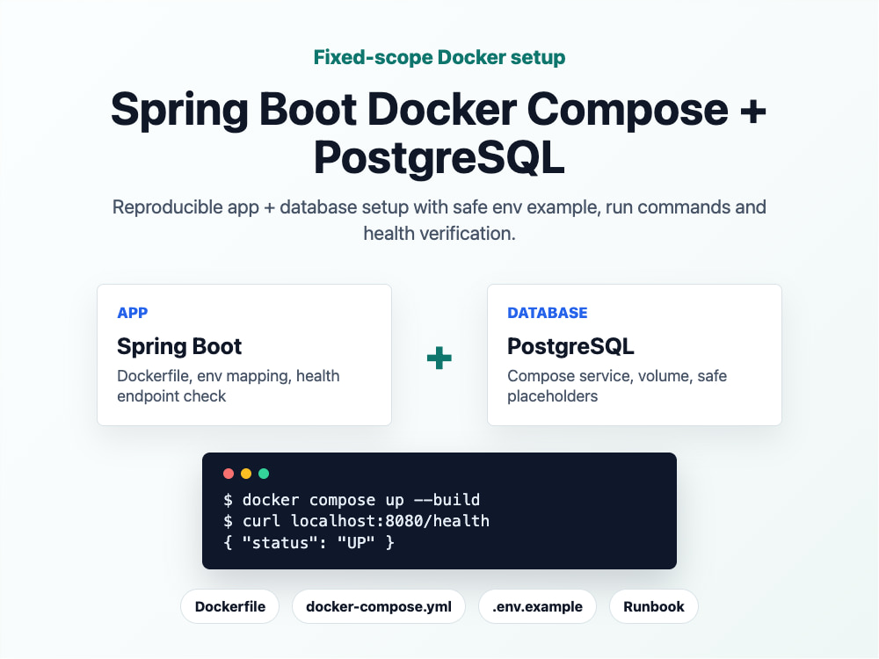Click the "docker compose up --build" command line
Image resolution: width=879 pixels, height=659 pixels.
click(x=352, y=499)
